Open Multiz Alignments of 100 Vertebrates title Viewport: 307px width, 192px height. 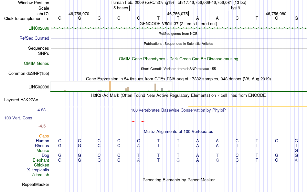pyautogui.click(x=178, y=131)
